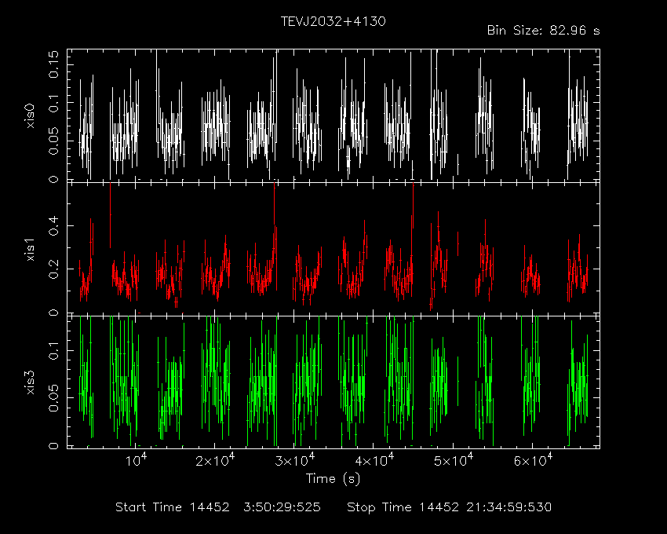Click the plot title TEVJ2032+4130
This screenshot has height=534, width=667.
pyautogui.click(x=333, y=21)
